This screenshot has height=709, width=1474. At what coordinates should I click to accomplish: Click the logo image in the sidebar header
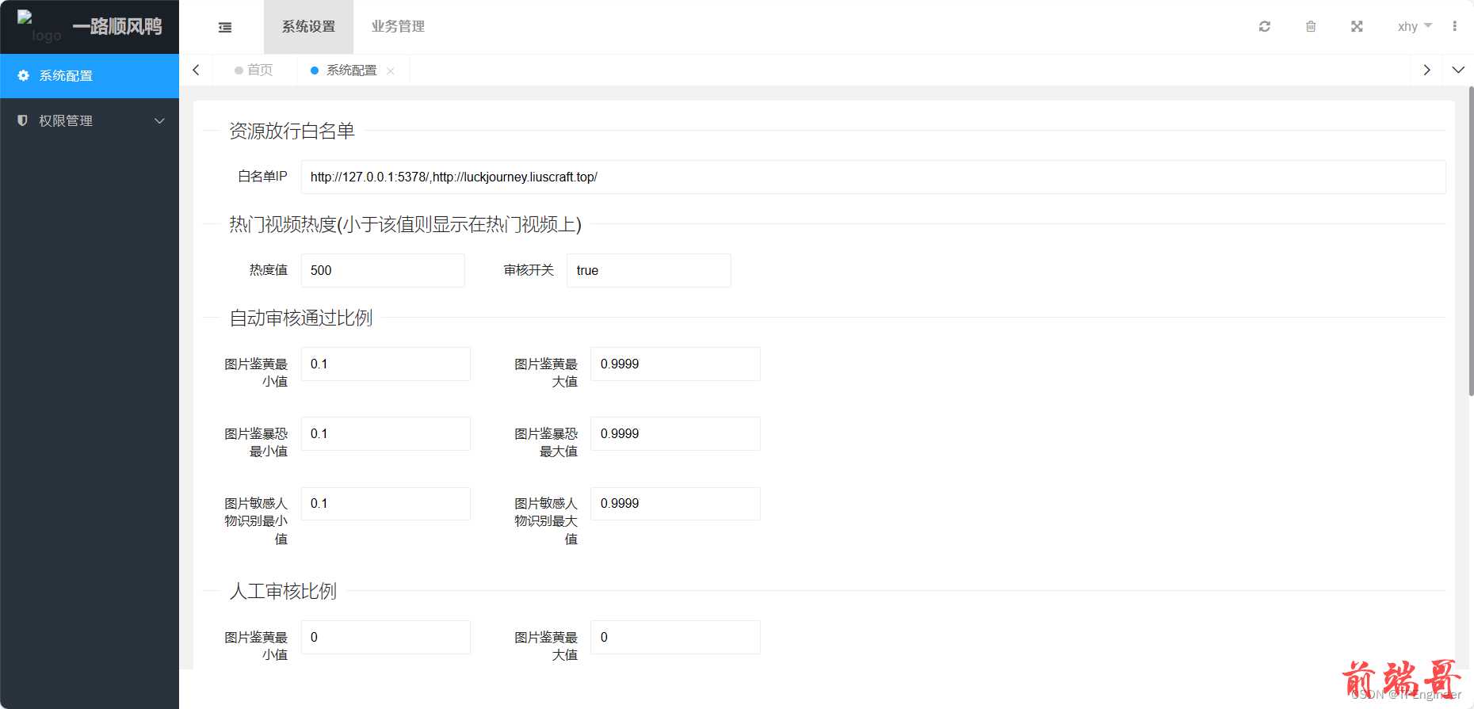[x=40, y=26]
